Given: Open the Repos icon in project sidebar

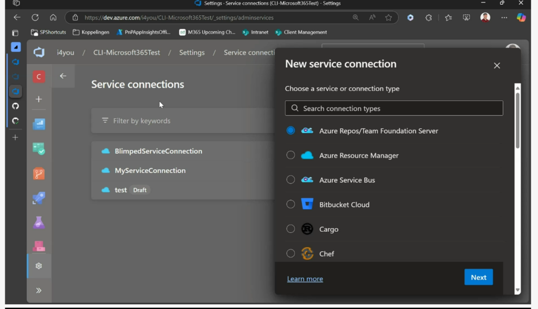Looking at the screenshot, I should (x=39, y=173).
